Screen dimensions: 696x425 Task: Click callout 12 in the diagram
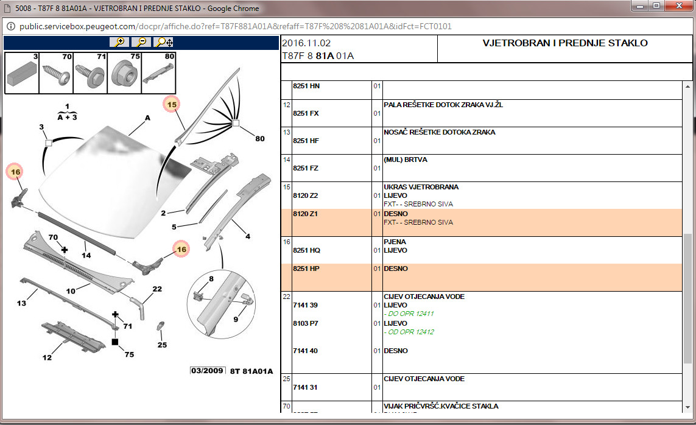(47, 357)
